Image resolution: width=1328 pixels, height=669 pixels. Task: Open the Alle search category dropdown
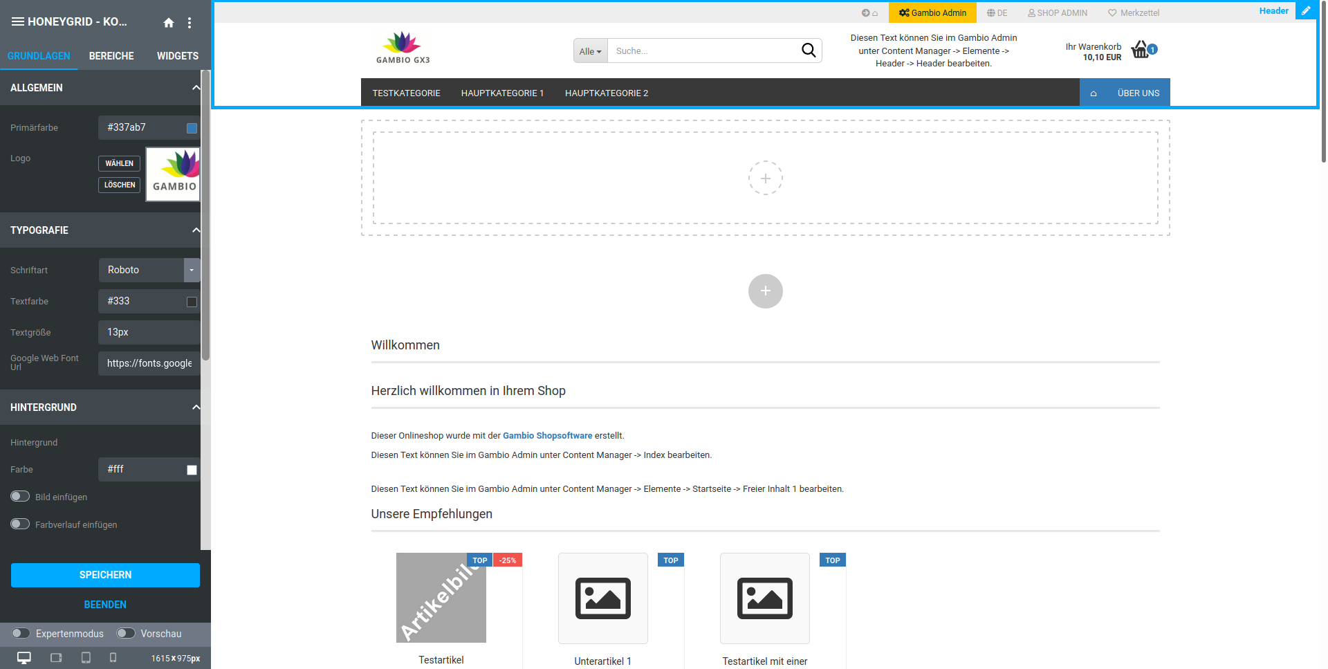click(590, 51)
